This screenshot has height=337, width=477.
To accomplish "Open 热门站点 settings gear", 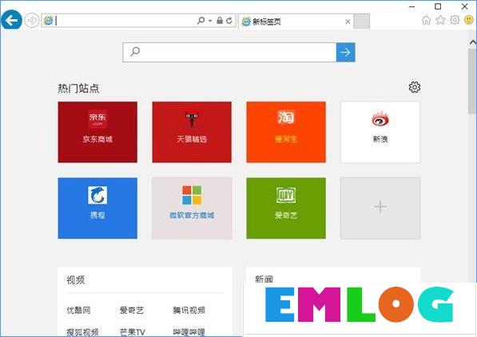I will point(415,87).
